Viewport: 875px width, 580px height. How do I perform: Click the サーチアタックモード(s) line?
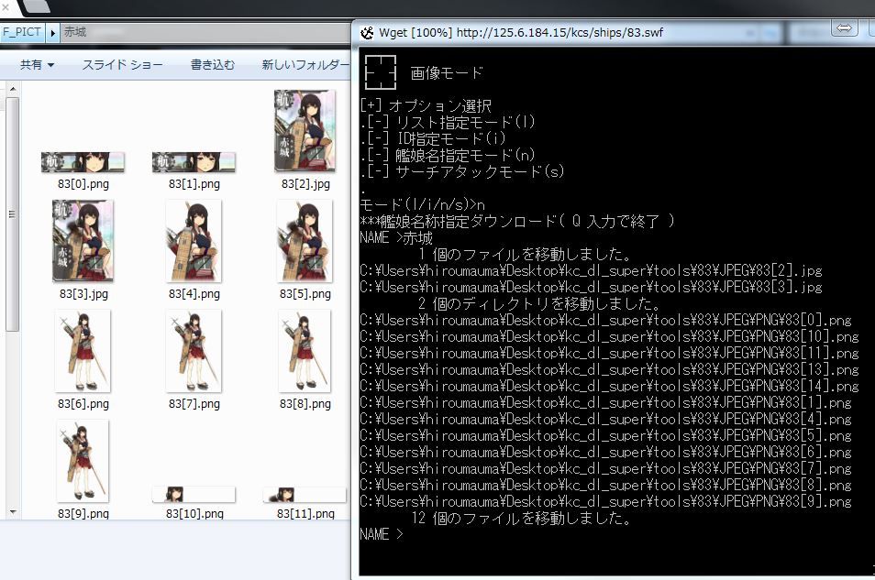(x=462, y=171)
